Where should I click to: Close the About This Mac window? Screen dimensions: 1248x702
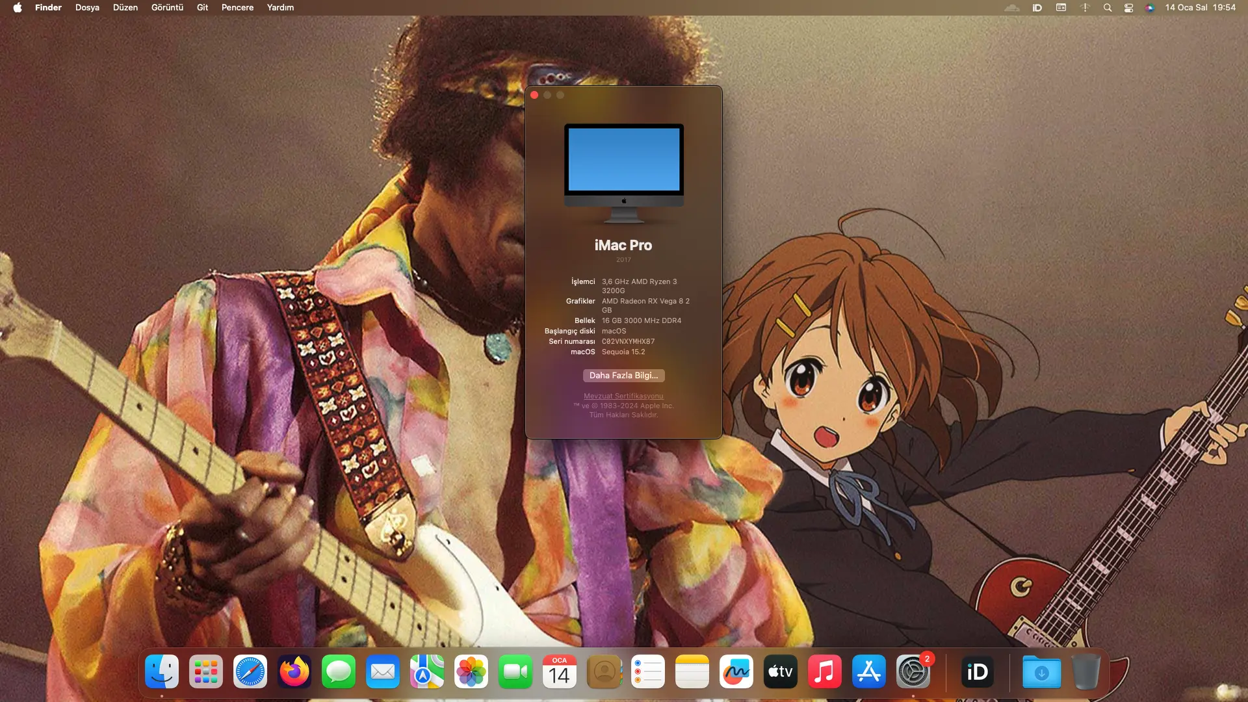(534, 95)
